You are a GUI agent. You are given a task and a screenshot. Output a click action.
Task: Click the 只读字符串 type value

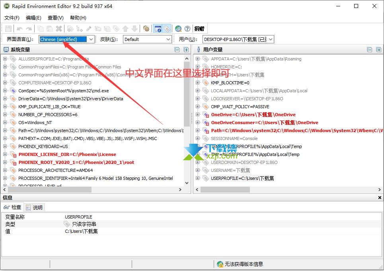point(84,224)
